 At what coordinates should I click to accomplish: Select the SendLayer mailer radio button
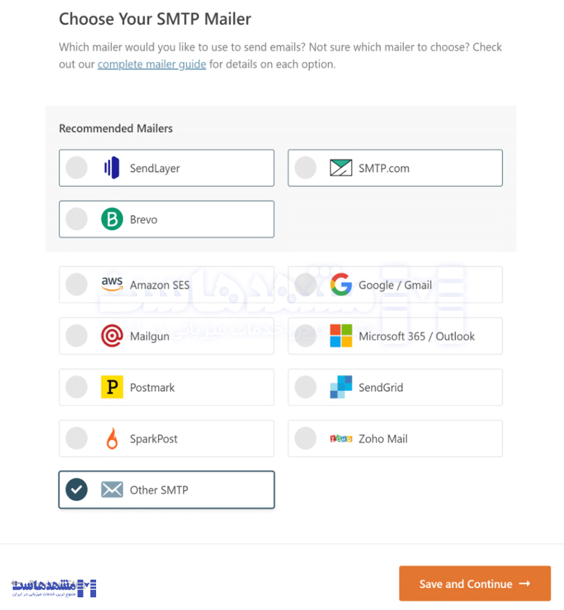(x=77, y=168)
